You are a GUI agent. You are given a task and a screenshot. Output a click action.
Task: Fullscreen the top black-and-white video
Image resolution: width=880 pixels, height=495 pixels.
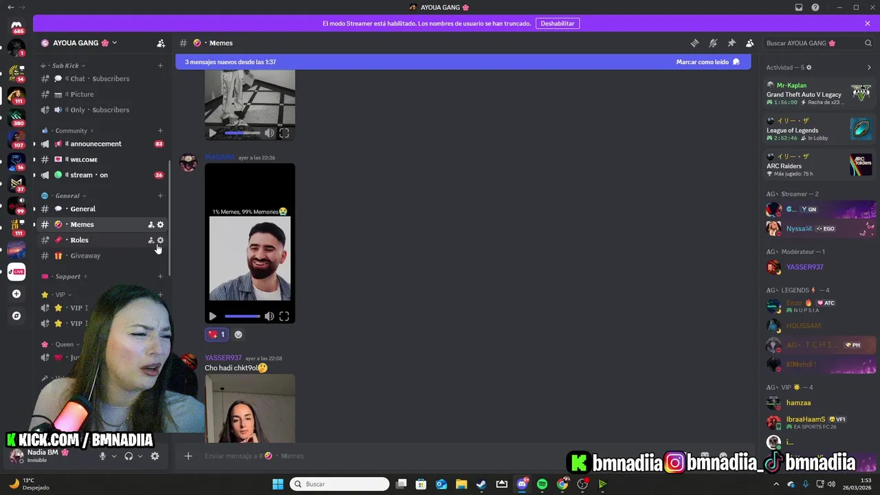pyautogui.click(x=284, y=133)
